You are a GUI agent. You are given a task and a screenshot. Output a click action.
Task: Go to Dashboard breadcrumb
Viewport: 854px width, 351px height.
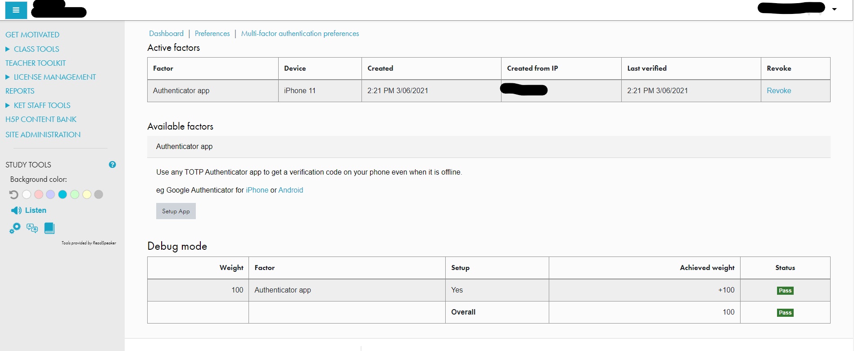pyautogui.click(x=166, y=33)
